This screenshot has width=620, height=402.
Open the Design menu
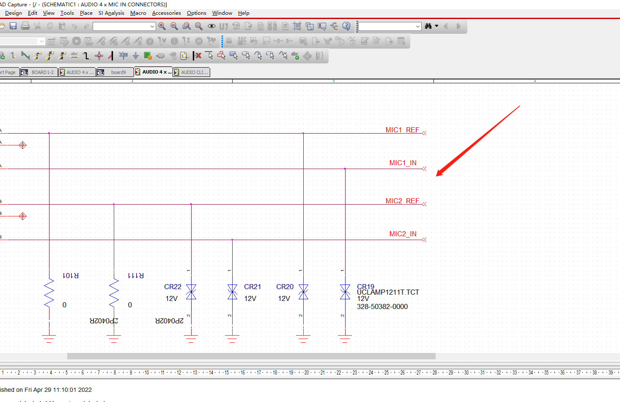coord(14,13)
